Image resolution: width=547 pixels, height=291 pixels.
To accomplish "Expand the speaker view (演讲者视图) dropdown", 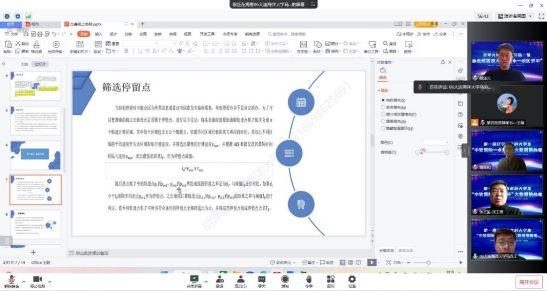I will pos(530,16).
